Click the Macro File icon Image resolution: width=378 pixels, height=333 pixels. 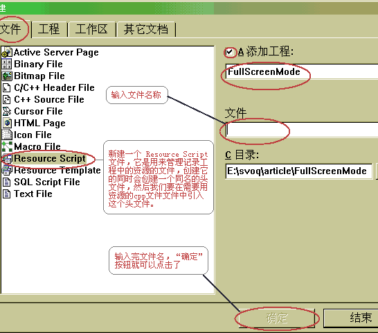(x=7, y=146)
